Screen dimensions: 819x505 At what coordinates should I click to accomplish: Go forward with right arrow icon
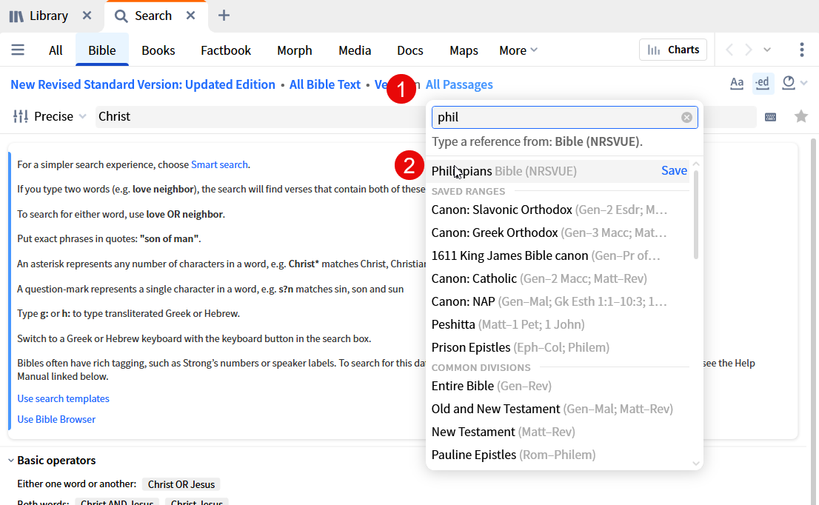[749, 50]
